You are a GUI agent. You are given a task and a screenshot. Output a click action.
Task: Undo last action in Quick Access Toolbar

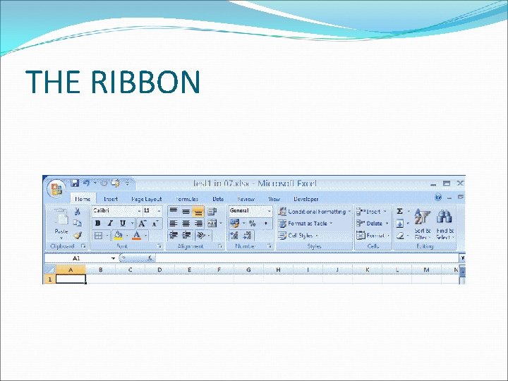click(x=86, y=183)
